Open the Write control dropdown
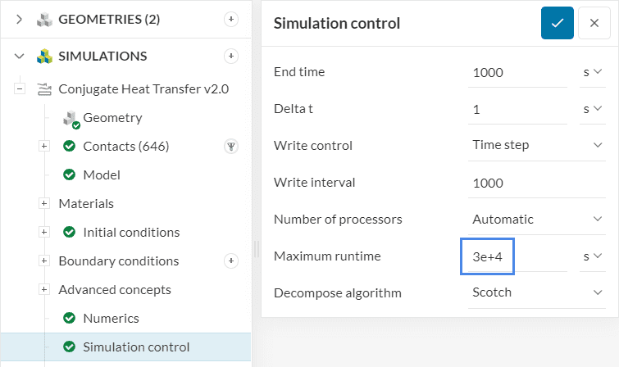 [537, 145]
